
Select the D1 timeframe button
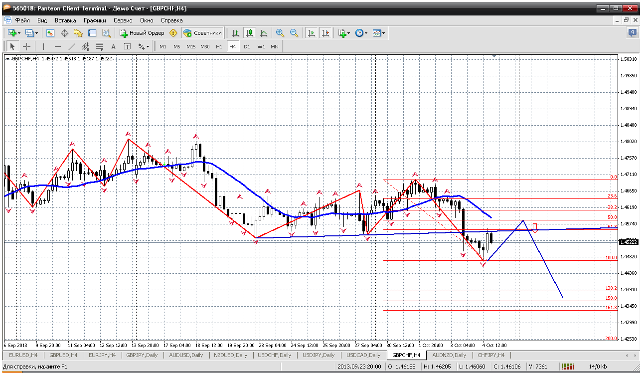click(247, 46)
